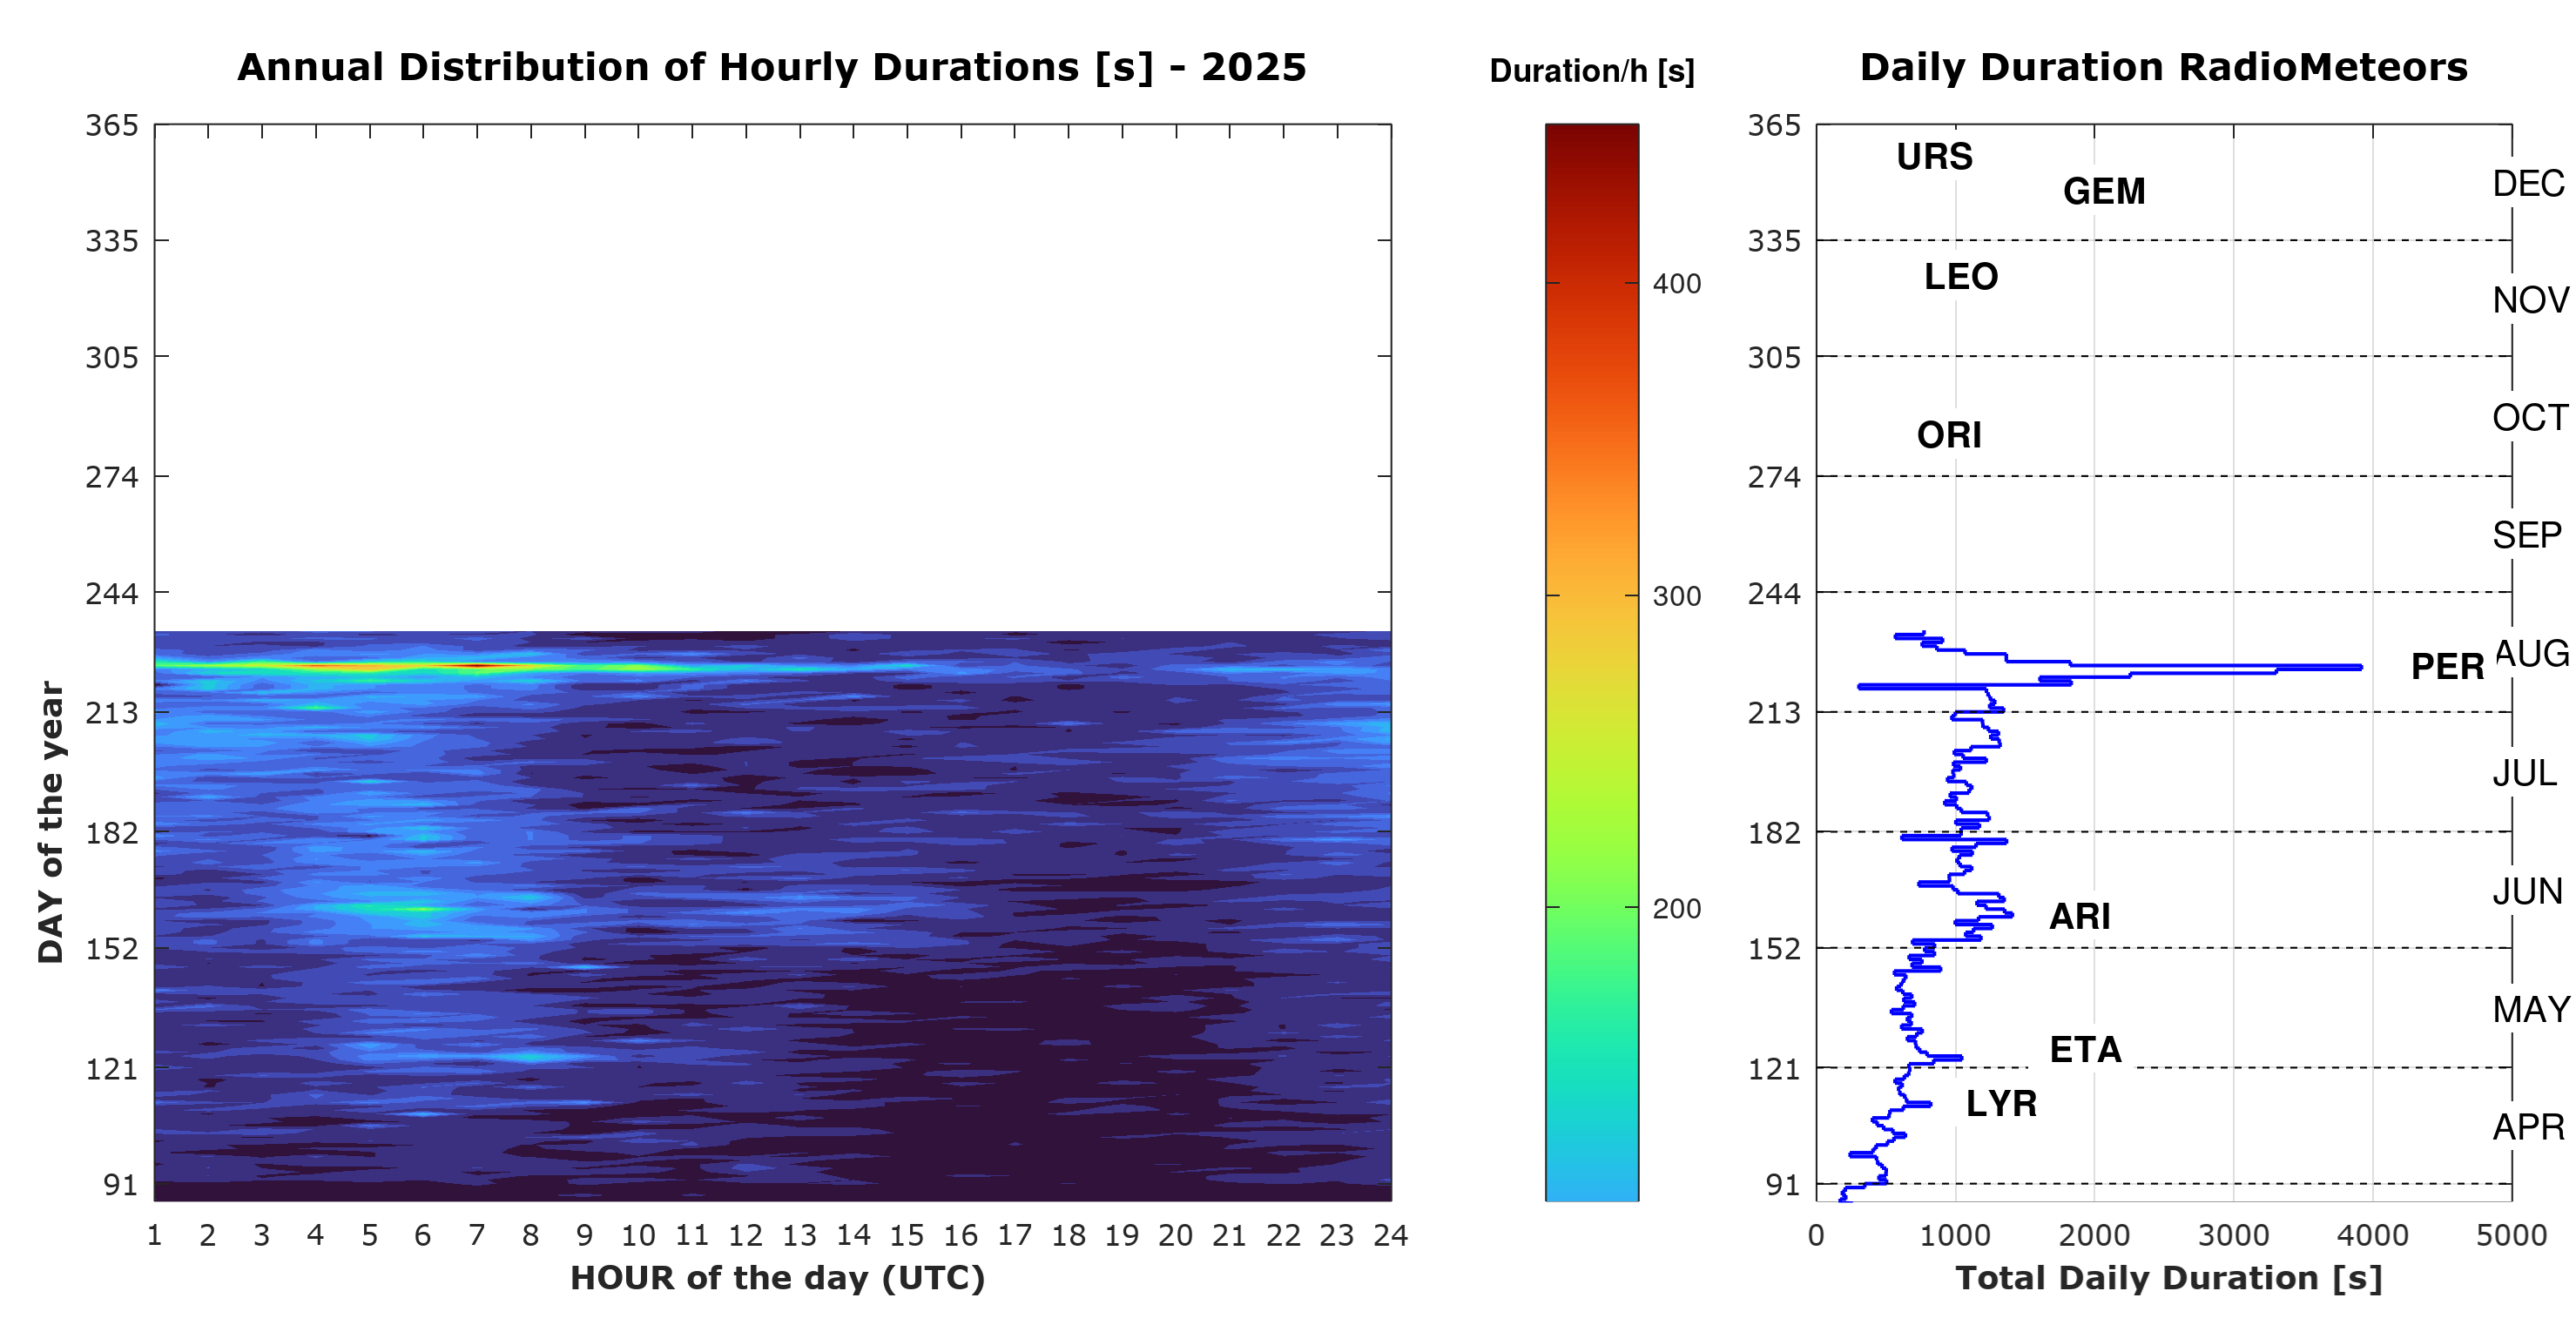Click the 244 tick on heatmap y-axis

tap(112, 594)
